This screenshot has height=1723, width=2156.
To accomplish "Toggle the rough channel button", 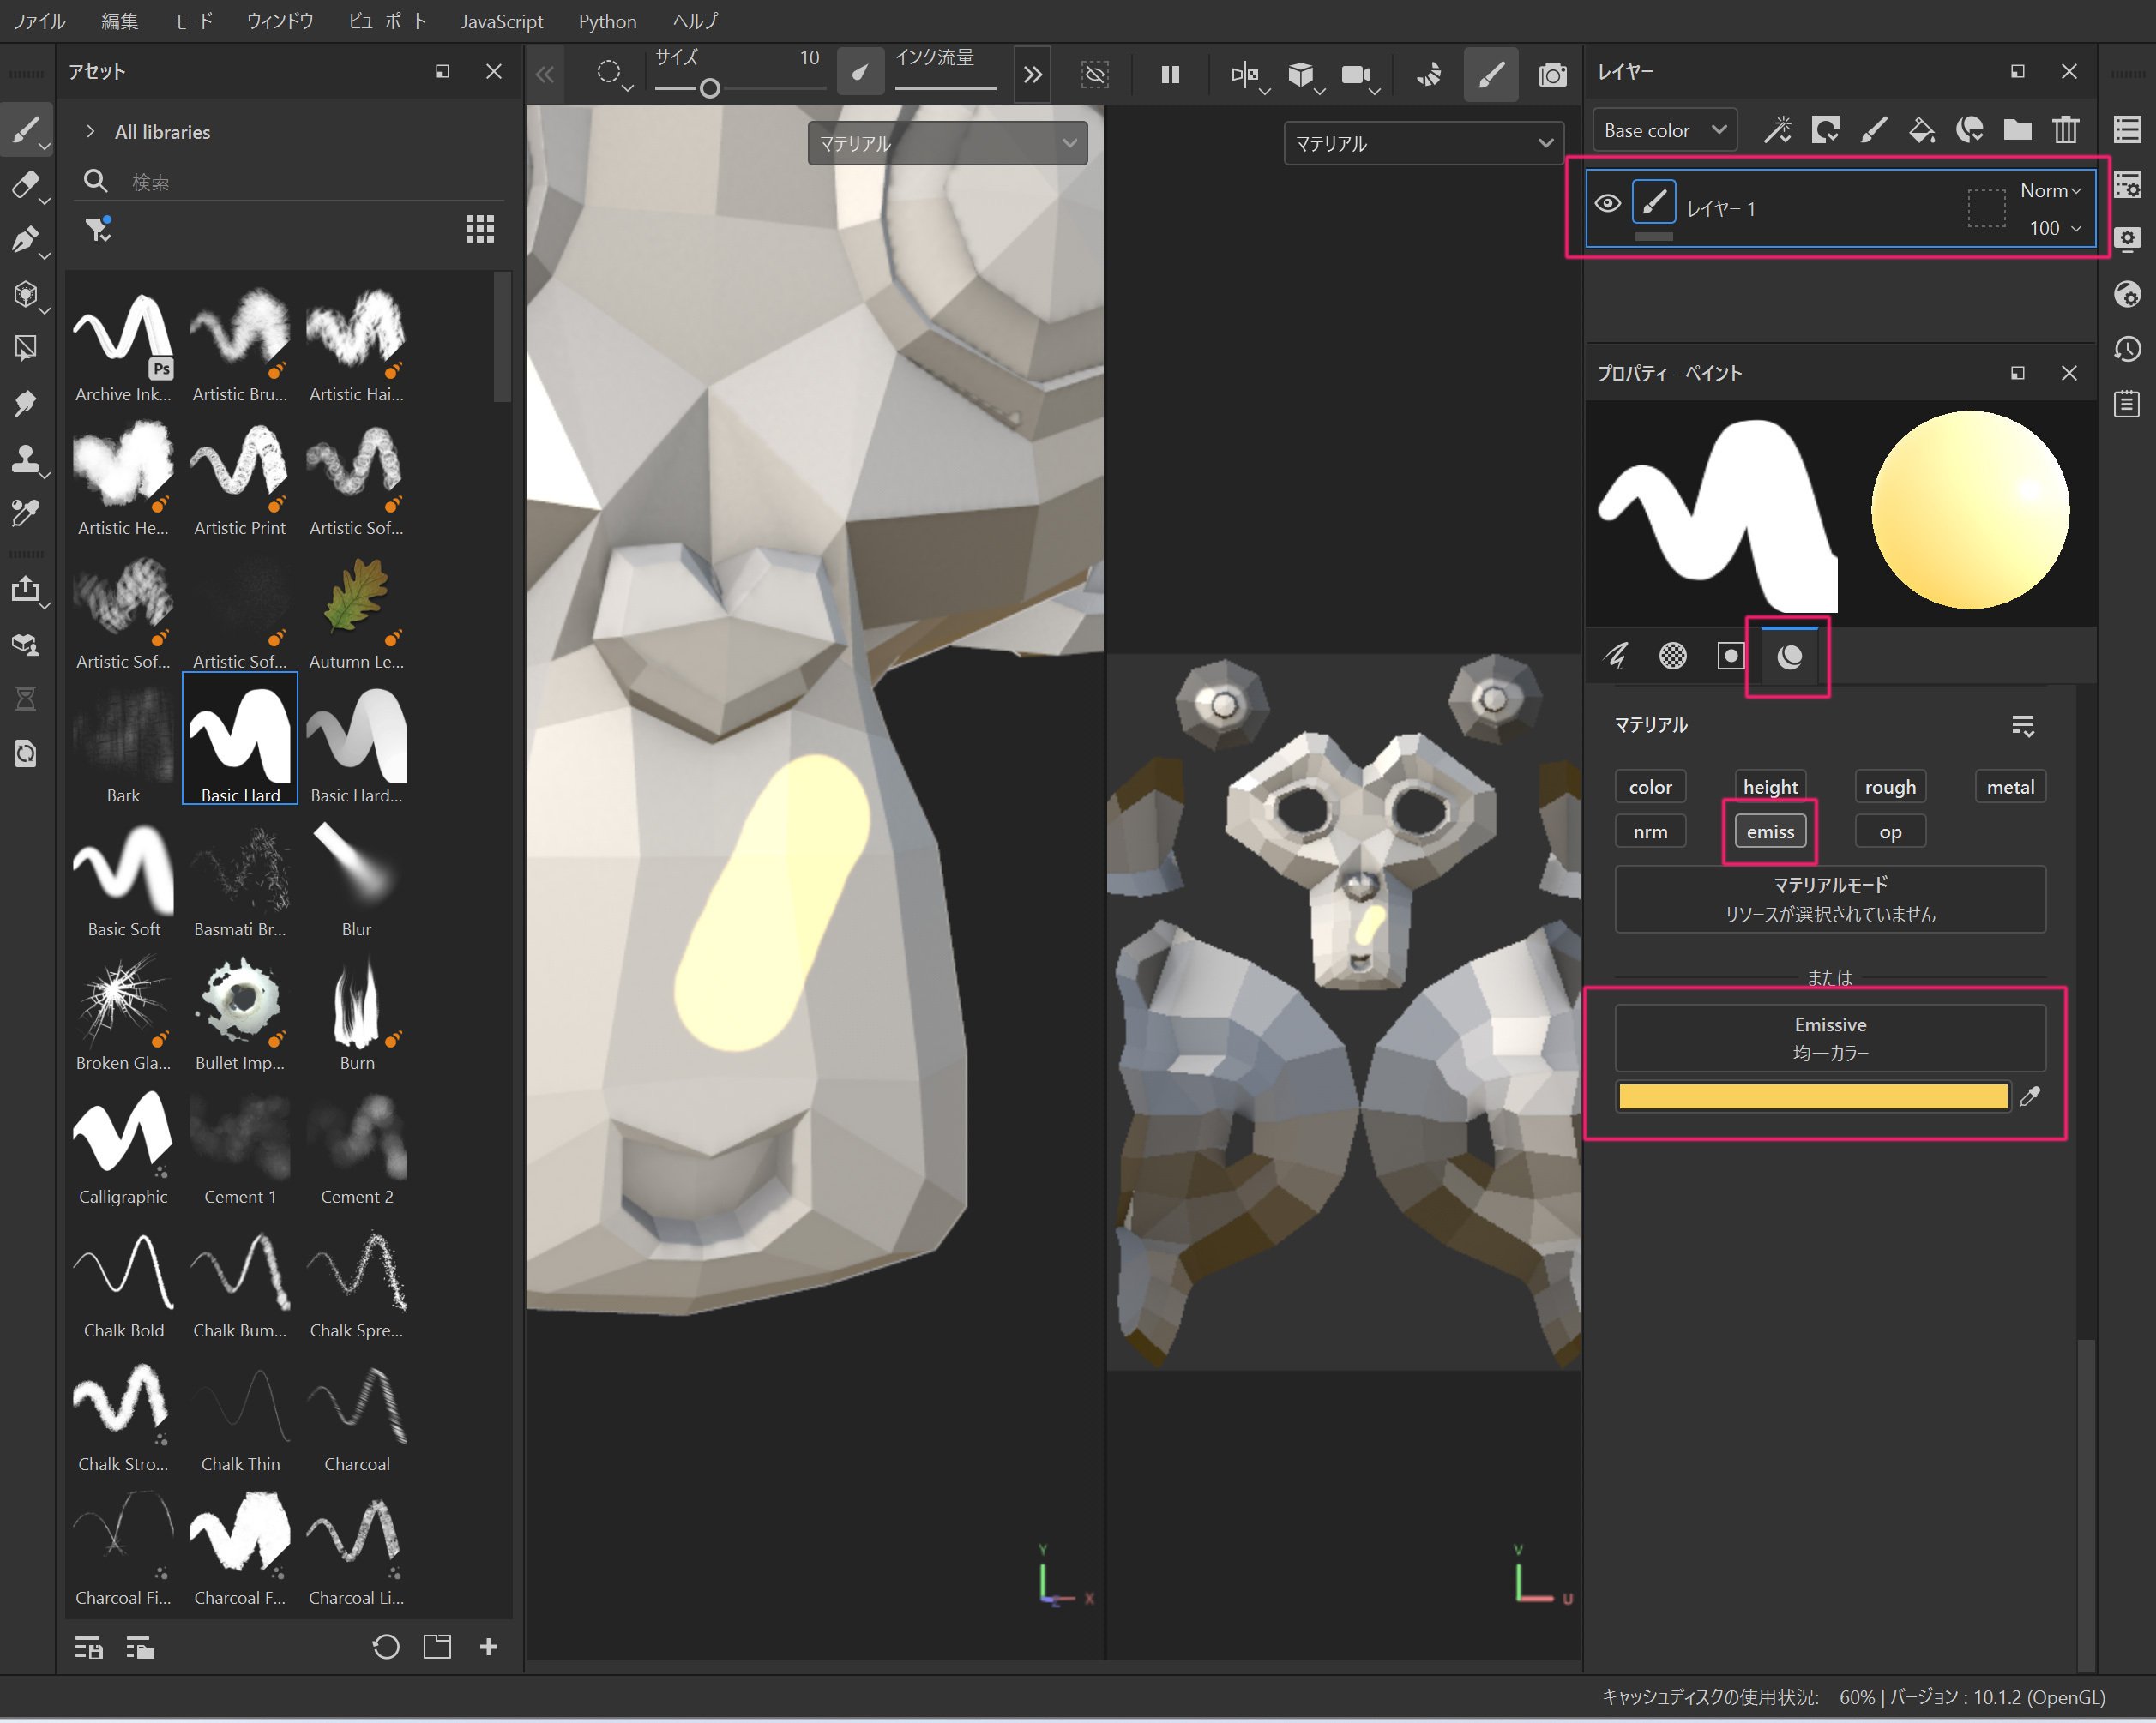I will (1890, 787).
